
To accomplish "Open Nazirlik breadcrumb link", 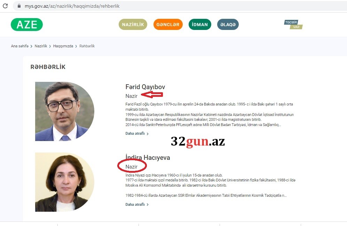I will pos(41,46).
